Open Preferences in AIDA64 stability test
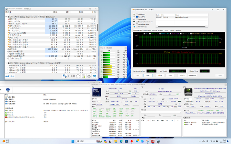 [x=192, y=76]
